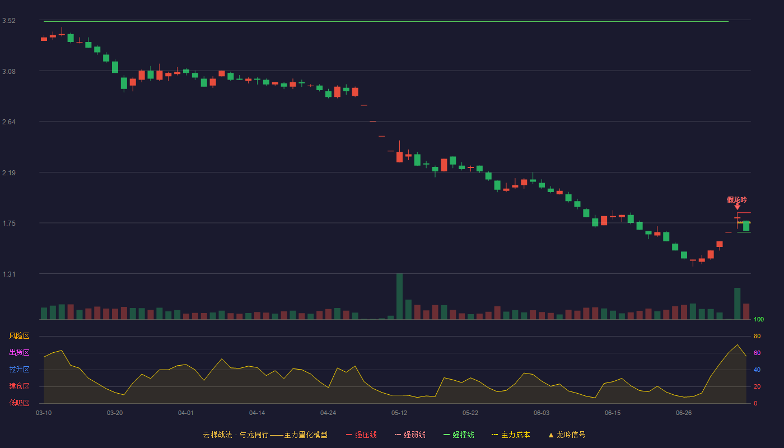Click the 06-15 date axis label
The width and height of the screenshot is (784, 448).
[x=613, y=413]
